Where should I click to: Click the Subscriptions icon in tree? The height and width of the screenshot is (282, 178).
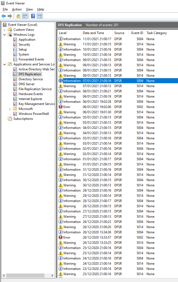click(x=10, y=119)
